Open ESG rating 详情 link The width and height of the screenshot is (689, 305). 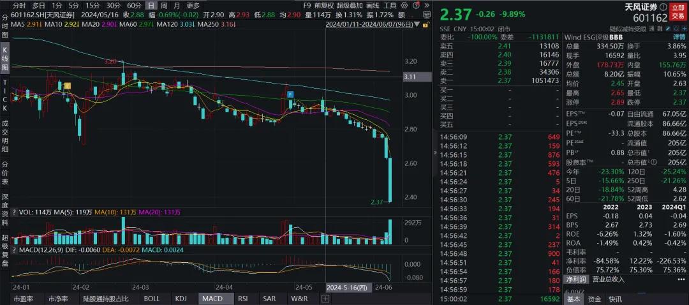pos(679,38)
